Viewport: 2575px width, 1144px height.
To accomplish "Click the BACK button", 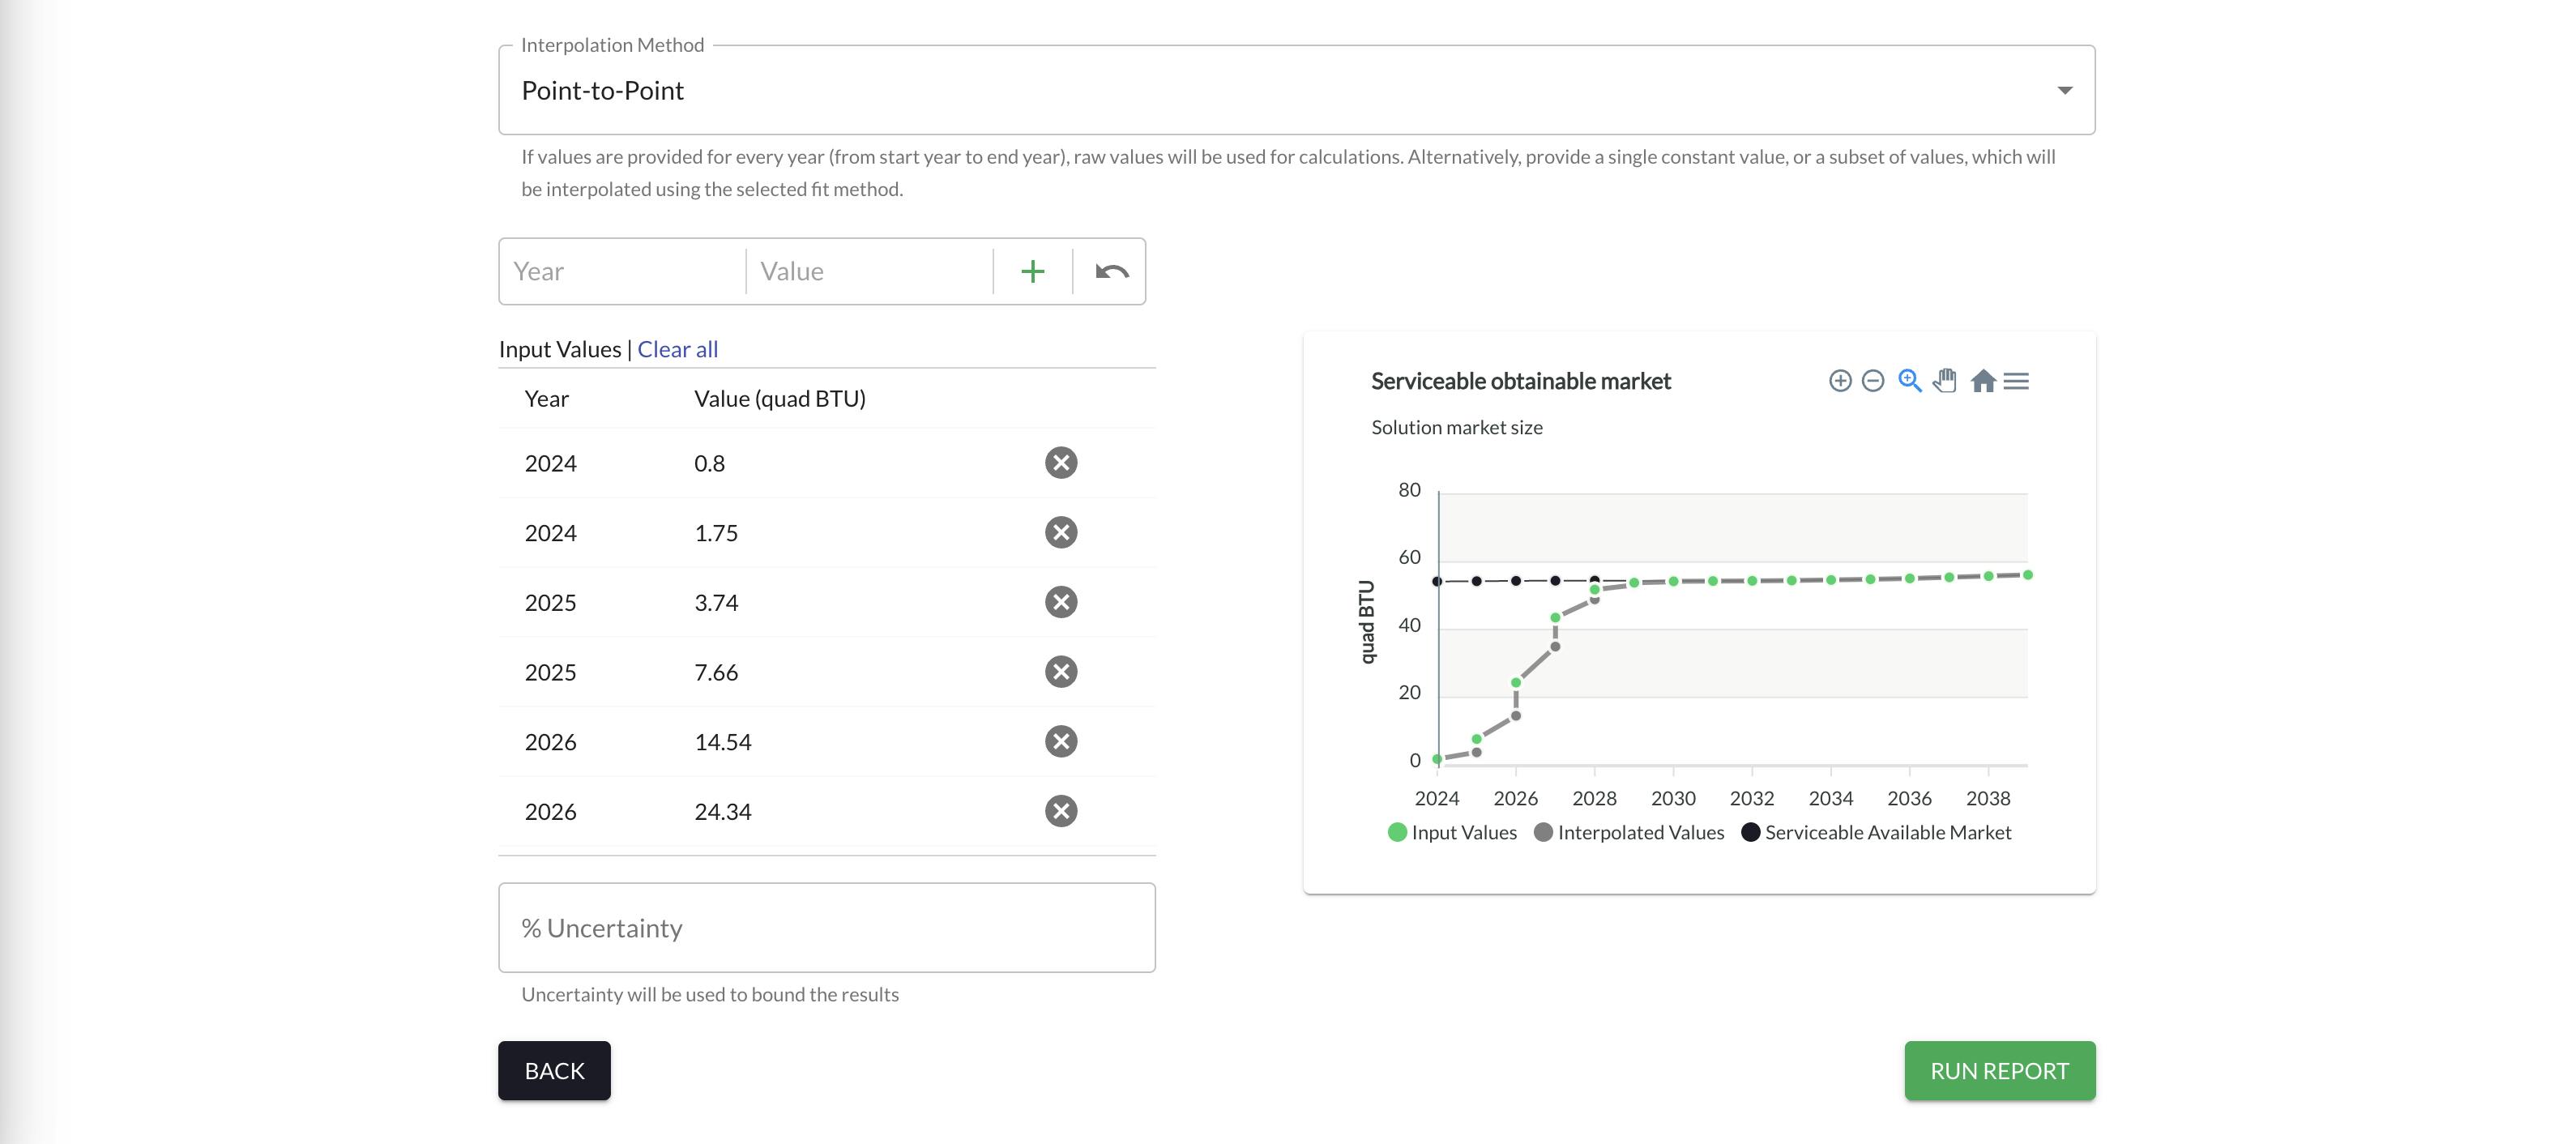I will [x=553, y=1069].
